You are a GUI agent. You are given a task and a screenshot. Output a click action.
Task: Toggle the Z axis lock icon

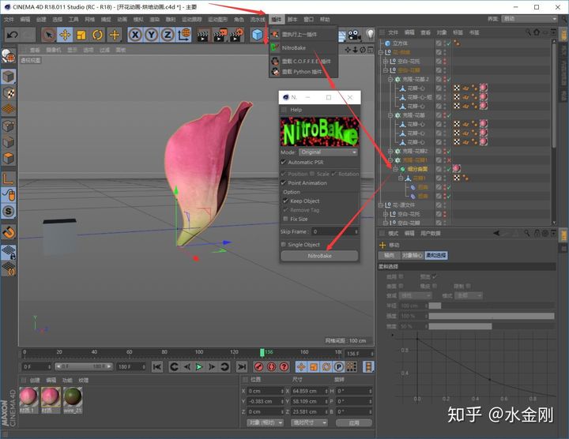click(167, 35)
